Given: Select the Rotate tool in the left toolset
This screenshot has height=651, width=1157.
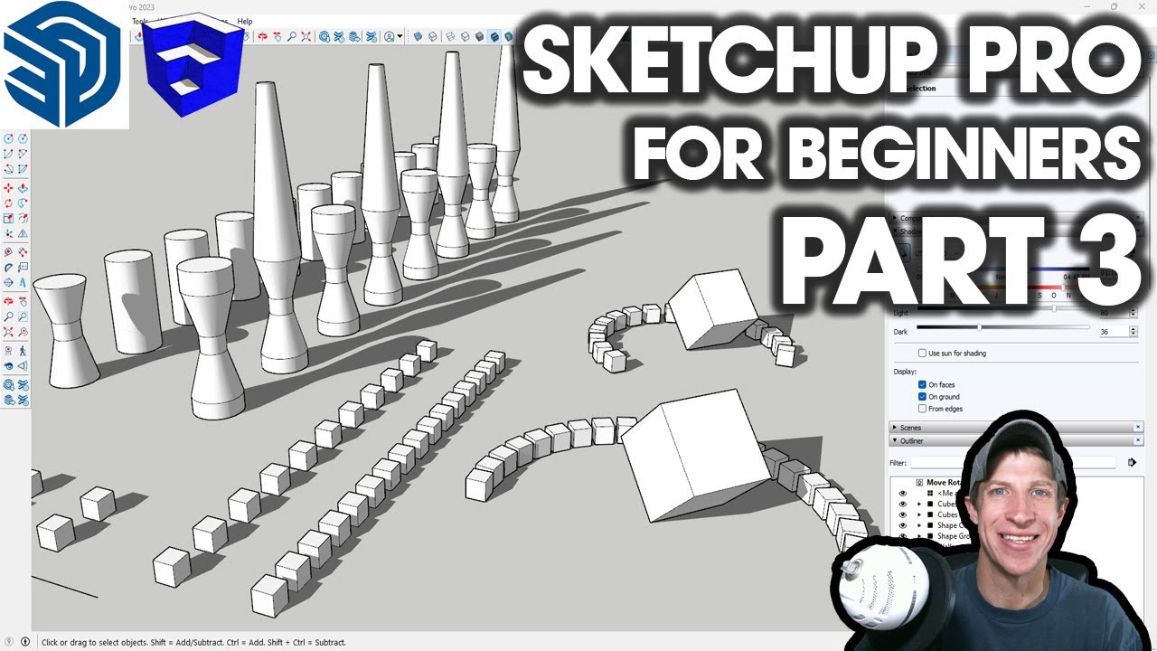Looking at the screenshot, I should coord(8,202).
